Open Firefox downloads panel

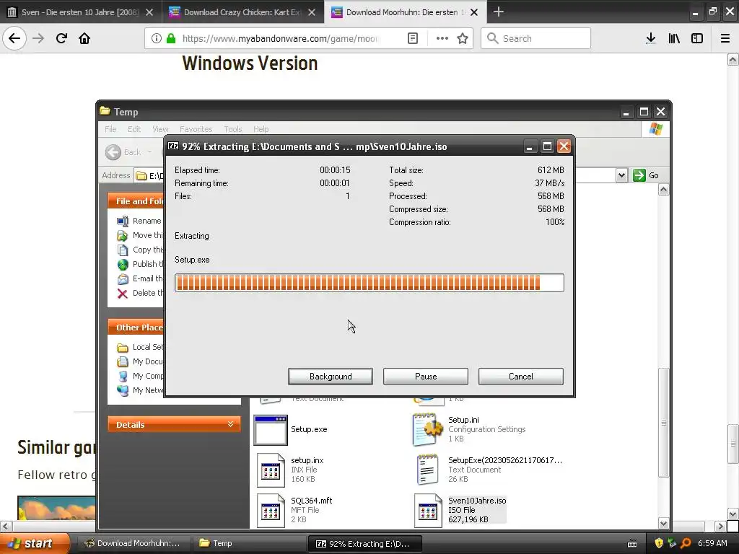click(650, 38)
